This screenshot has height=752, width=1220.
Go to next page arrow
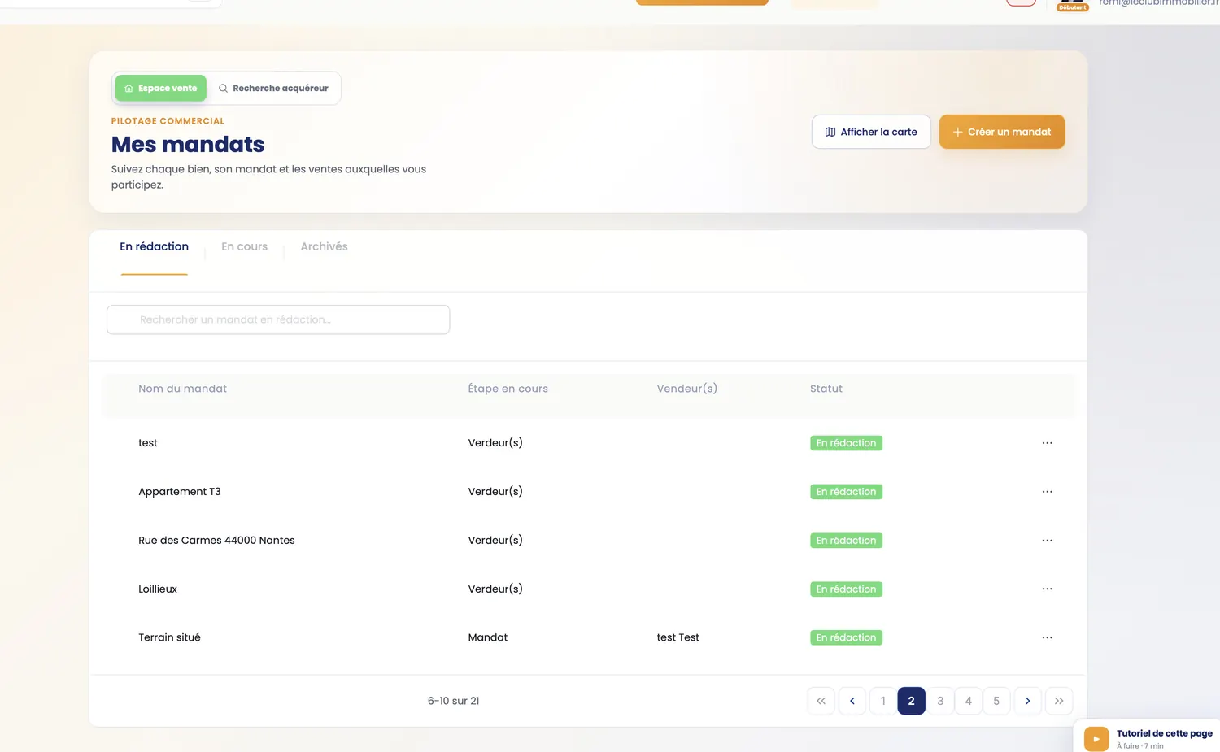pos(1027,701)
